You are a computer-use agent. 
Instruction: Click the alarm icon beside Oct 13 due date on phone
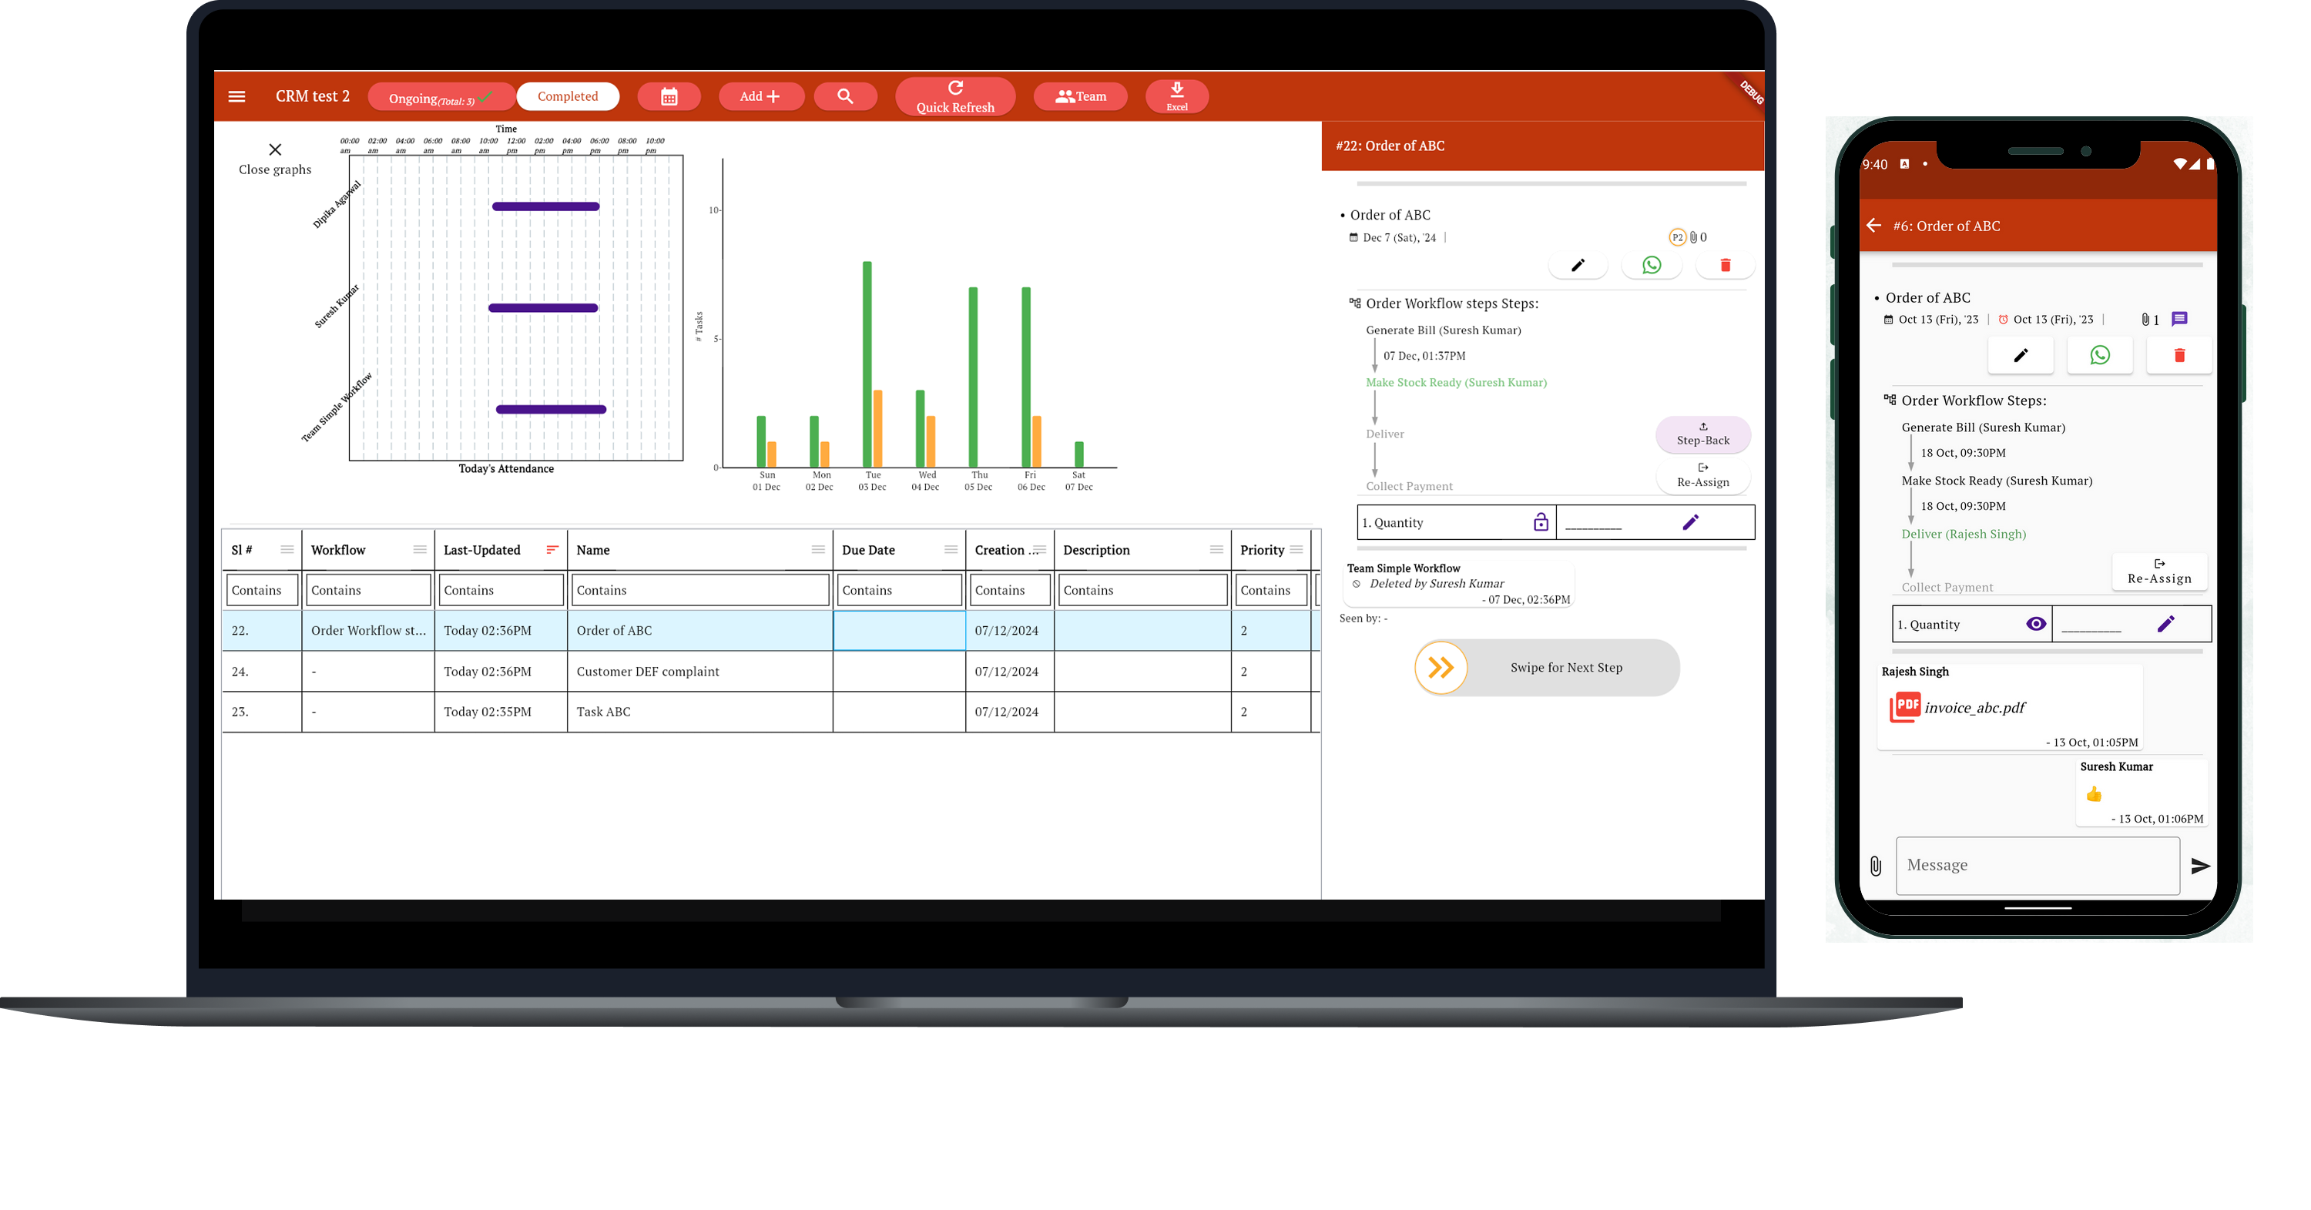point(2002,320)
